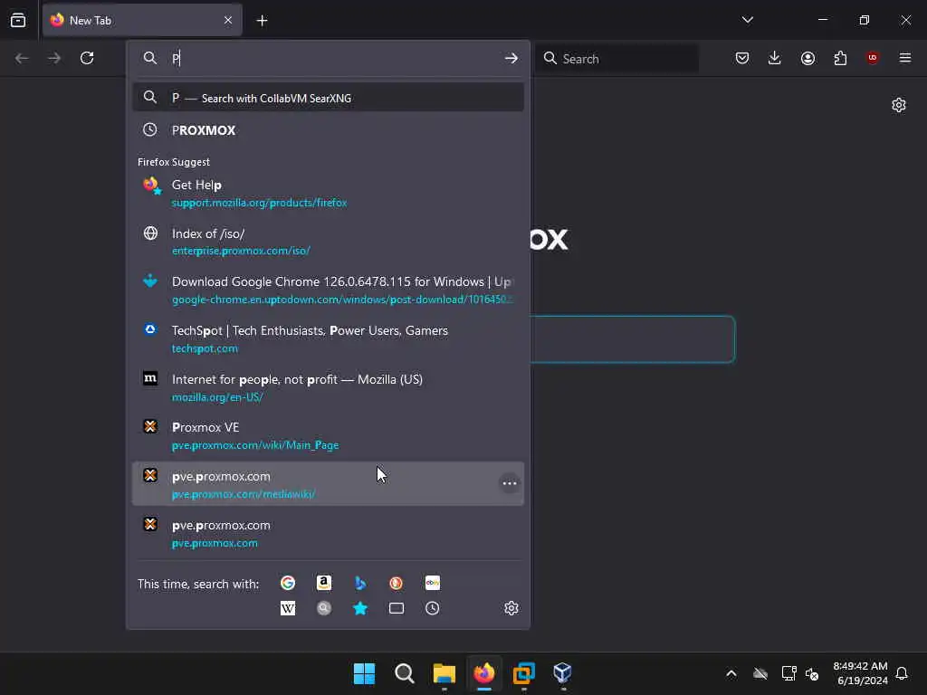Screen dimensions: 927x695
Task: Open VMware icon on taskbar
Action: point(524,673)
